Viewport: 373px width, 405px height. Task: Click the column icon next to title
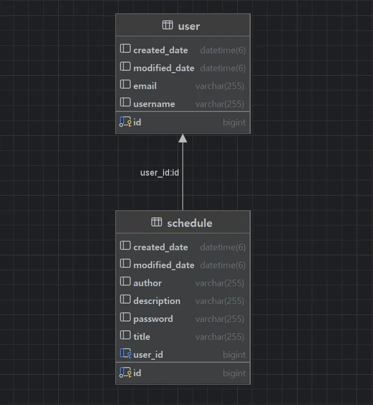[125, 336]
